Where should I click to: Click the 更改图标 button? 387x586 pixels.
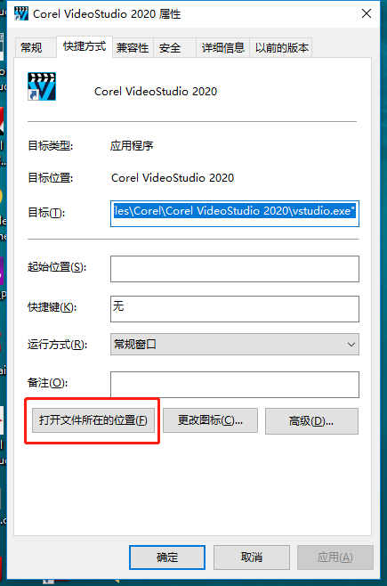211,420
